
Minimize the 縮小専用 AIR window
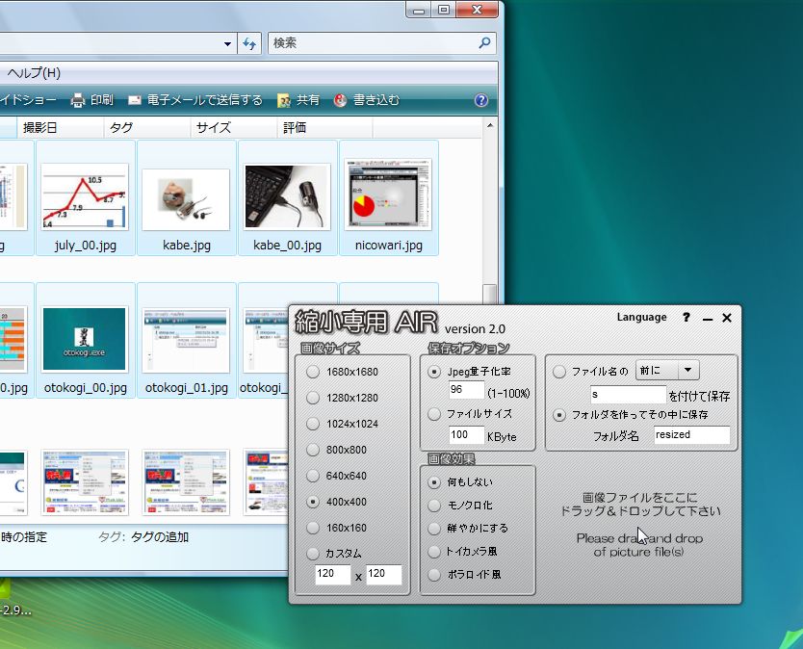point(708,319)
